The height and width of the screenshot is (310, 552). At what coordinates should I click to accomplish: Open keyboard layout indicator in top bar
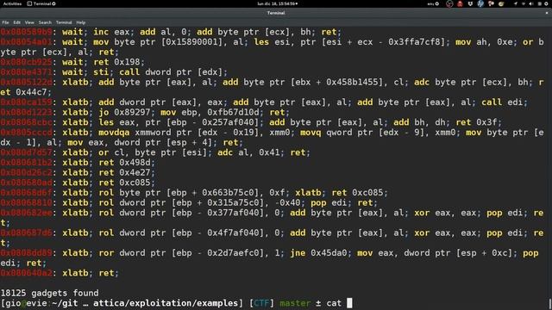click(433, 3)
